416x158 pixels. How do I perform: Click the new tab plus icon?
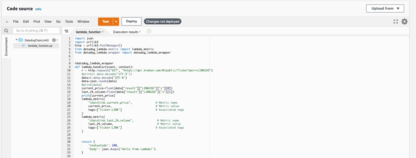tap(149, 31)
